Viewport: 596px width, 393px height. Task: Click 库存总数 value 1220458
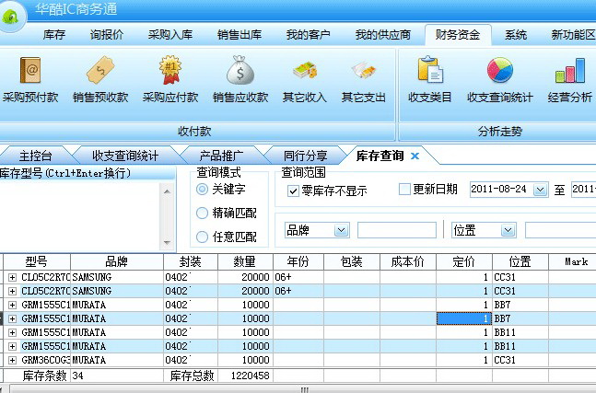pyautogui.click(x=251, y=376)
